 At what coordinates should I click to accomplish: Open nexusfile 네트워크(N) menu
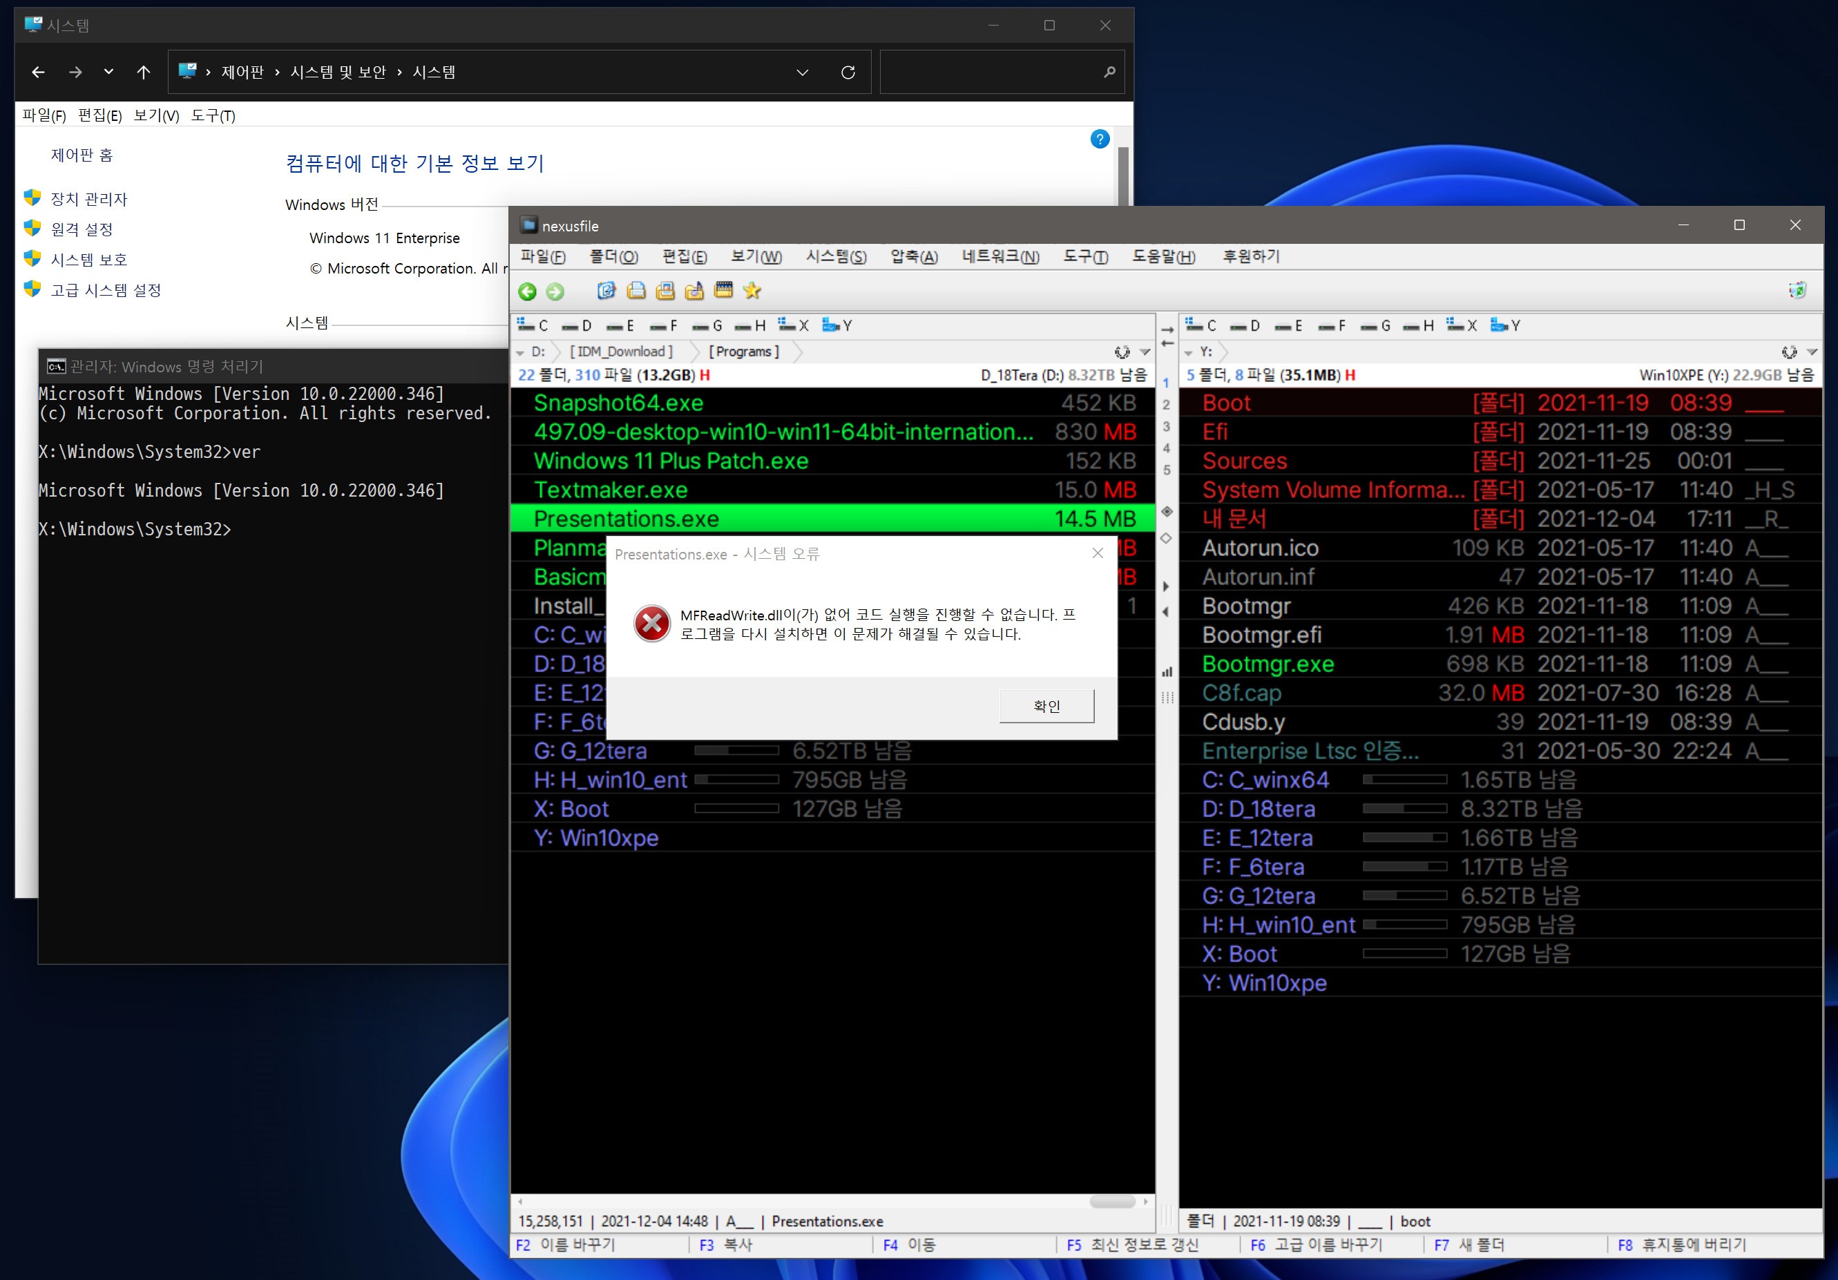(1001, 257)
